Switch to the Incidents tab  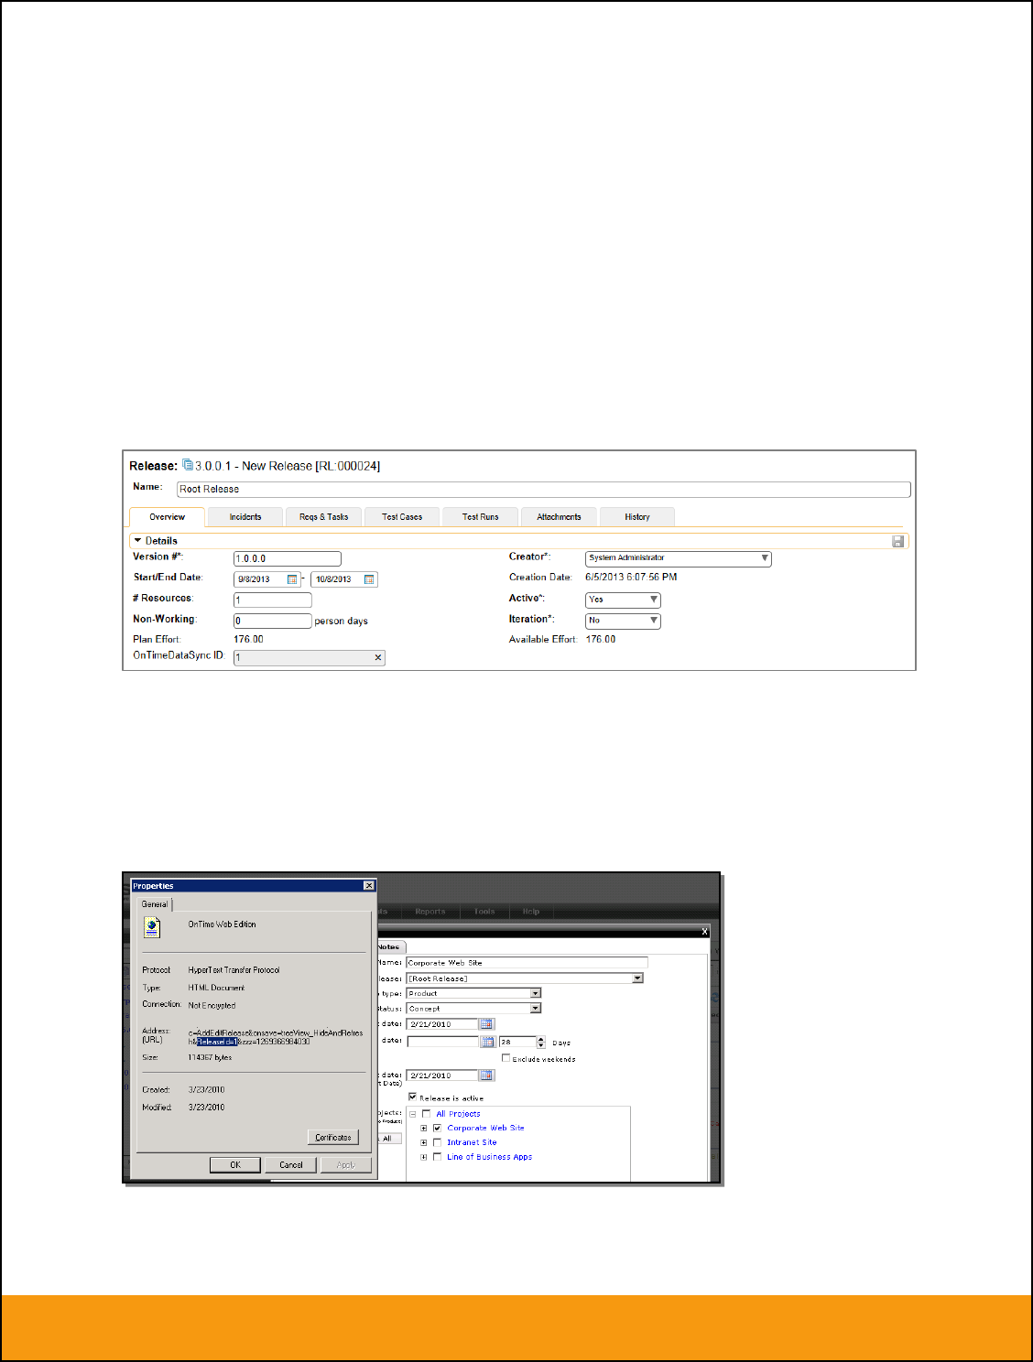pos(245,517)
